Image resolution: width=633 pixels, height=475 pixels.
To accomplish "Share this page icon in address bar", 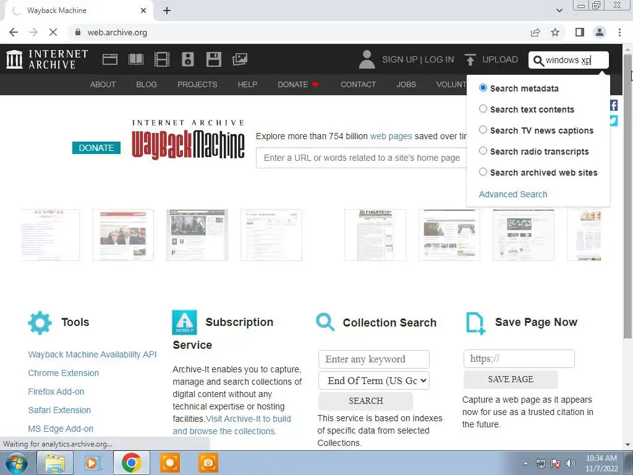I will pyautogui.click(x=535, y=32).
